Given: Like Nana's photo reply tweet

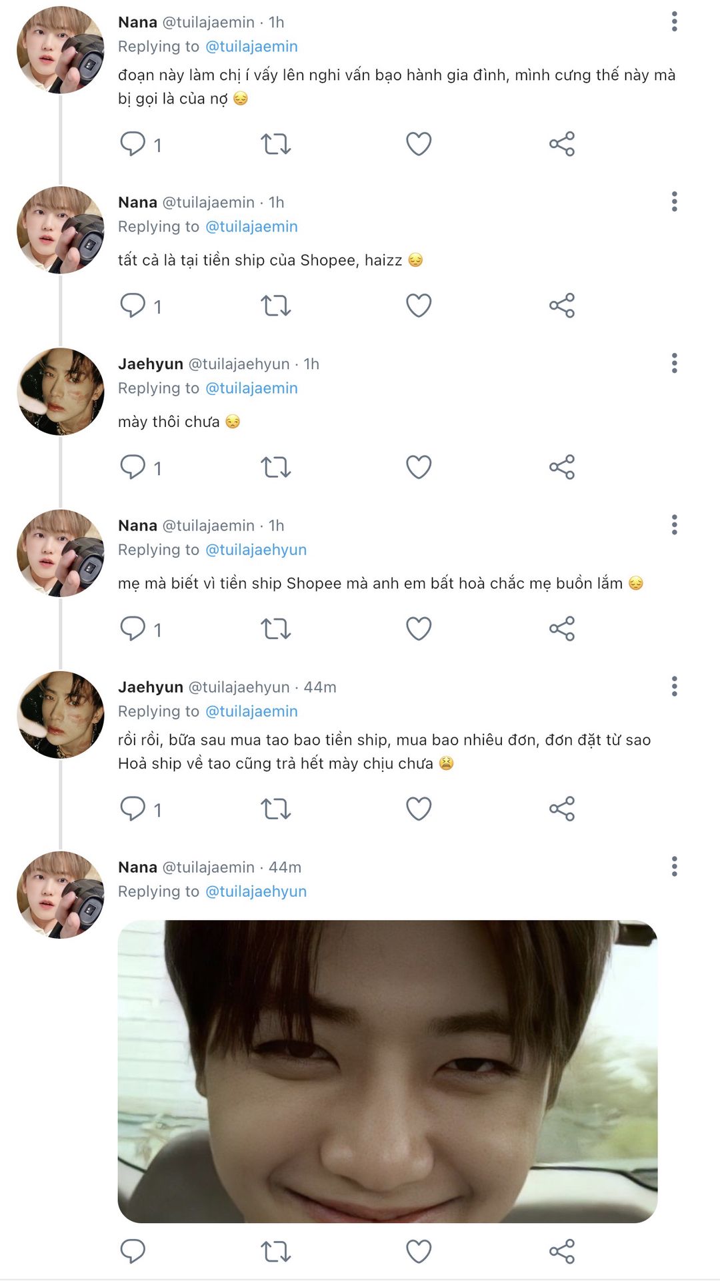Looking at the screenshot, I should [419, 1251].
